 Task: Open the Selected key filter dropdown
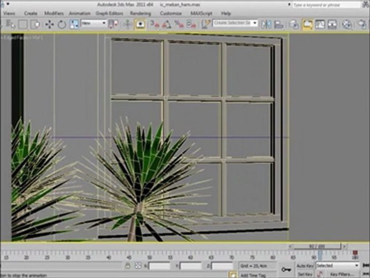[x=337, y=266]
